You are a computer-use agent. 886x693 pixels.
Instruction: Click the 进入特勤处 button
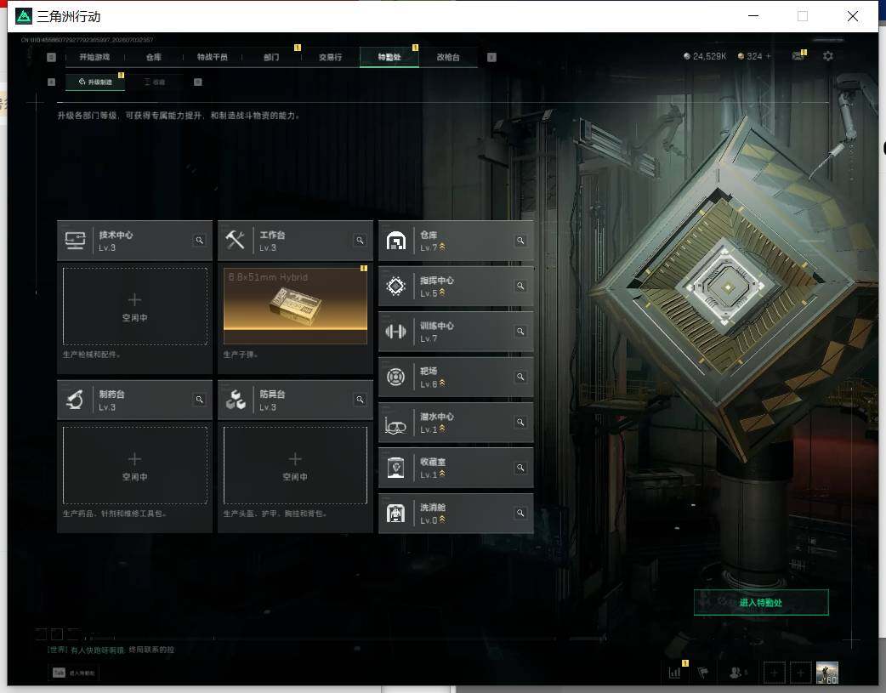pos(761,603)
